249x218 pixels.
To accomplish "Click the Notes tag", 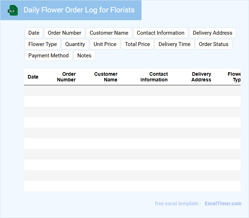I will coord(84,56).
